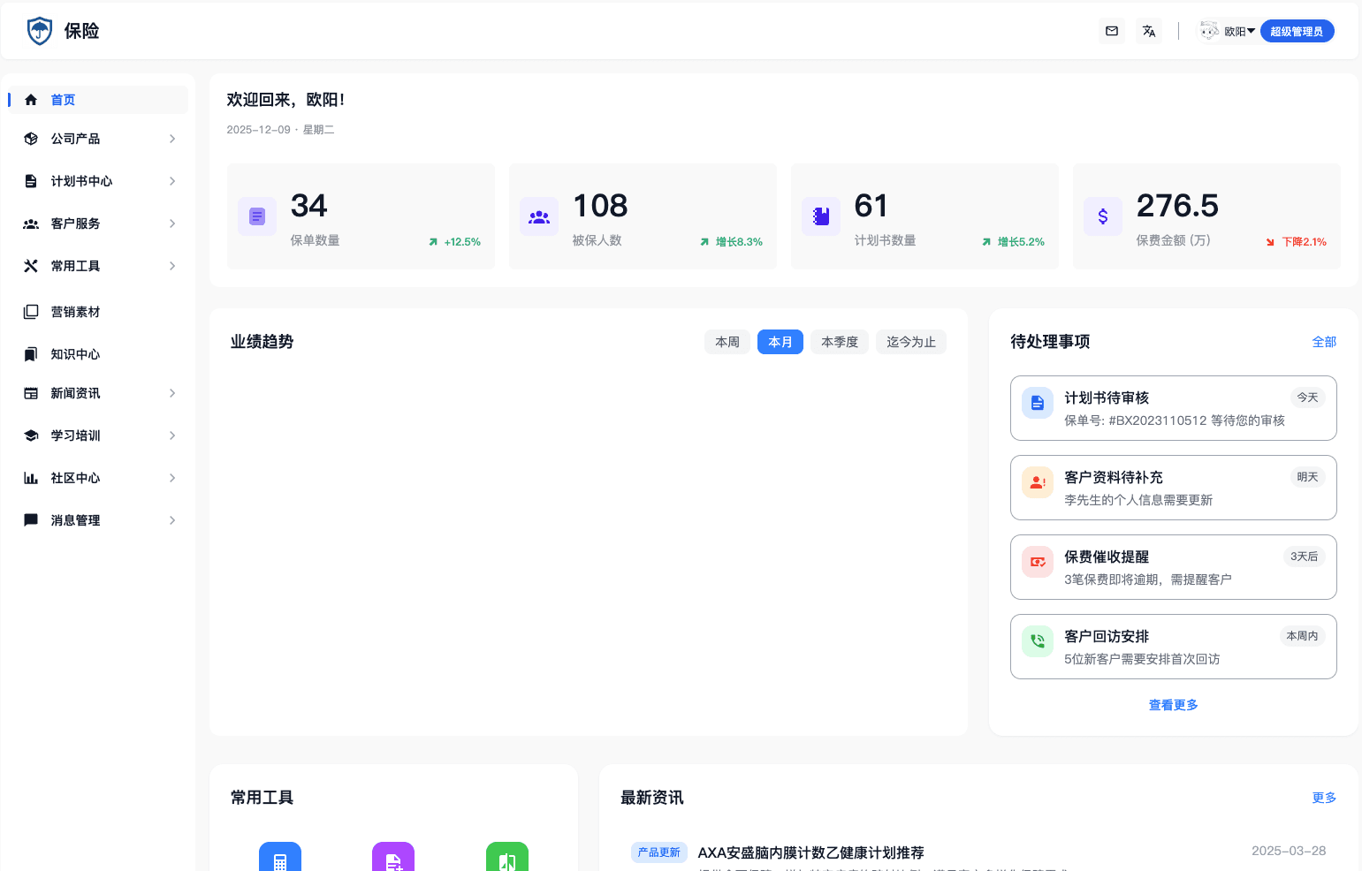Expand the 客户服务 sidebar section
Image resolution: width=1362 pixels, height=871 pixels.
pyautogui.click(x=97, y=223)
